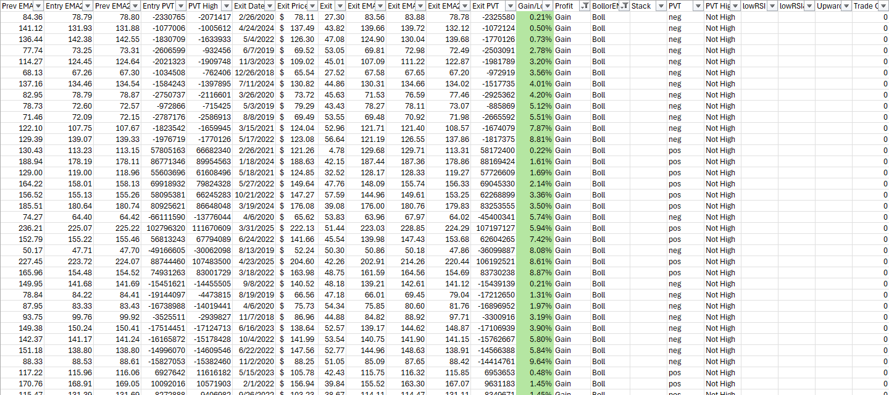Click exit date 10/21/2022
889x395 pixels.
tap(253, 195)
